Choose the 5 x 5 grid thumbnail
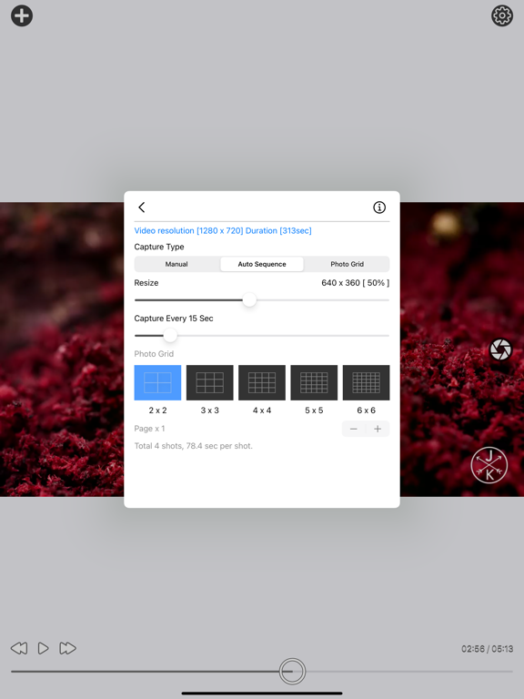 314,382
